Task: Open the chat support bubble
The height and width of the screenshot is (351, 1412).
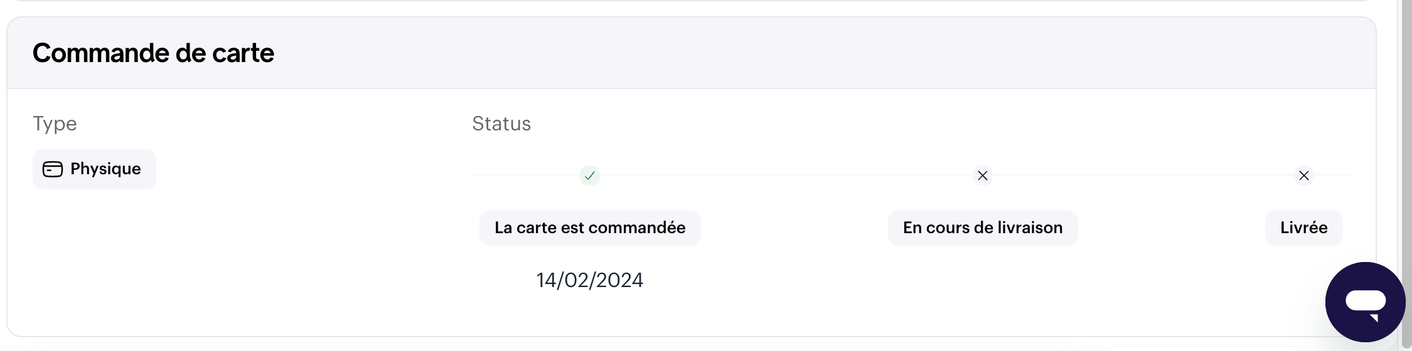Action: (1365, 302)
